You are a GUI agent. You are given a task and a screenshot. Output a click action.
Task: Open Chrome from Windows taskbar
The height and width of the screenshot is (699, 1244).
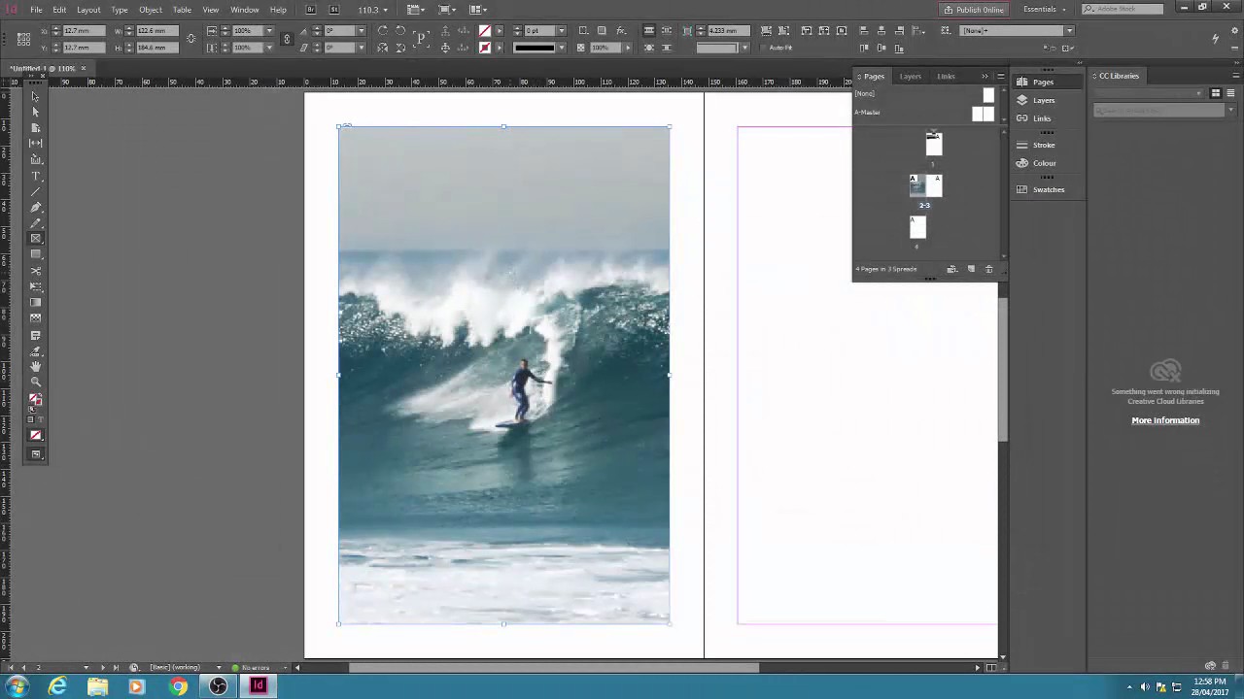[178, 686]
